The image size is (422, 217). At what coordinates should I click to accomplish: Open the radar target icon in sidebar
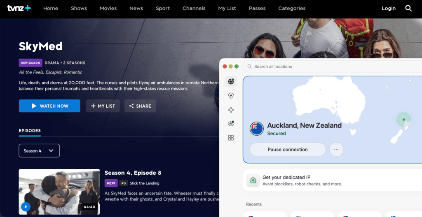pos(231,124)
